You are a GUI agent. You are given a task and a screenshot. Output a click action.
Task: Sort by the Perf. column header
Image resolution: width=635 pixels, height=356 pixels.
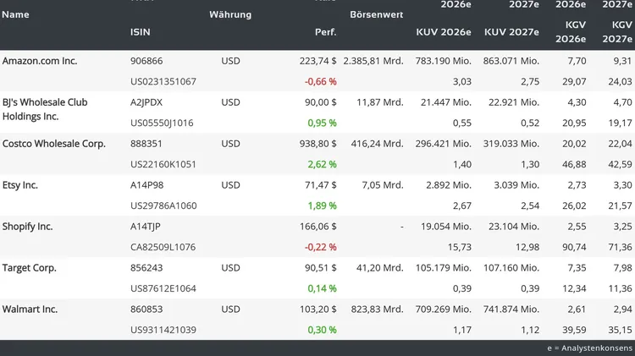click(325, 32)
